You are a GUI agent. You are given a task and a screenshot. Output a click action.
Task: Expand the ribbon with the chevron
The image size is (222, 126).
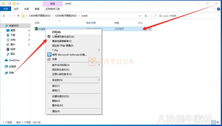[x=214, y=9]
